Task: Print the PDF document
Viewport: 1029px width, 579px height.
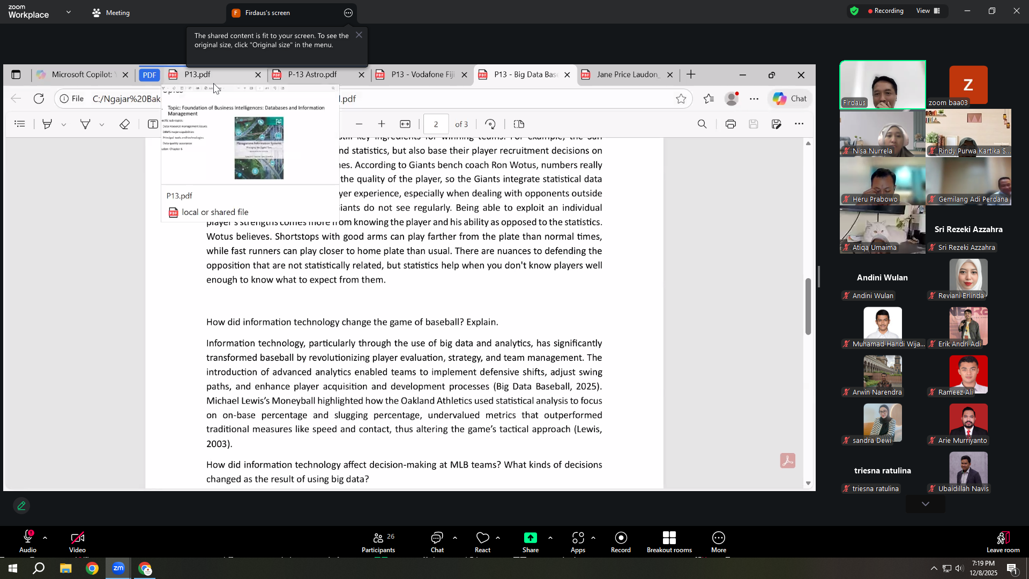Action: coord(730,124)
